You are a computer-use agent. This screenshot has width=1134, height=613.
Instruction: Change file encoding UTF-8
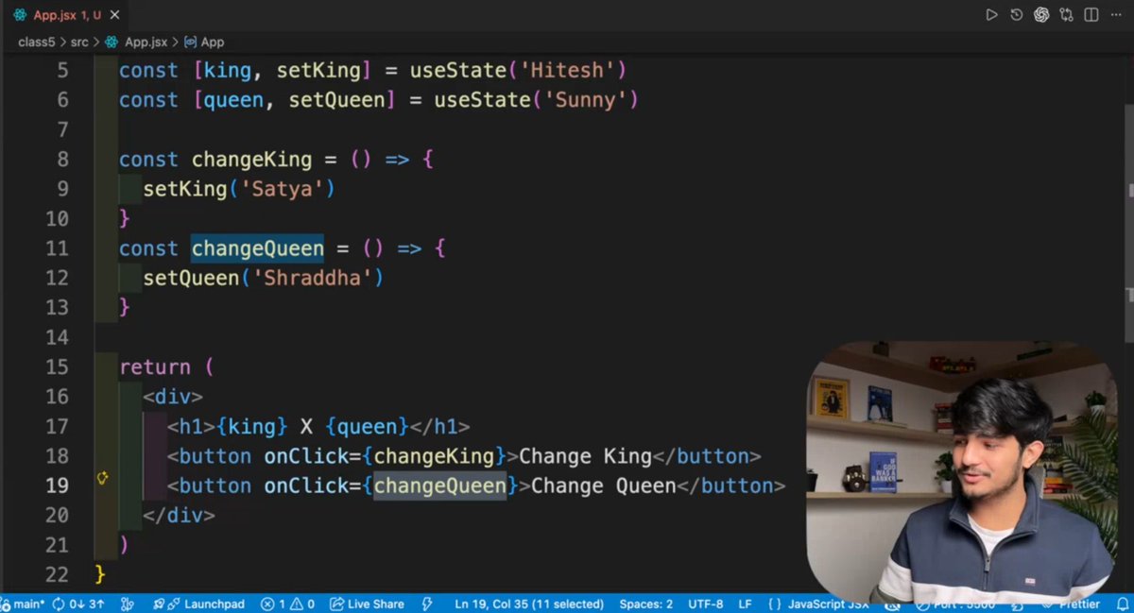[706, 604]
